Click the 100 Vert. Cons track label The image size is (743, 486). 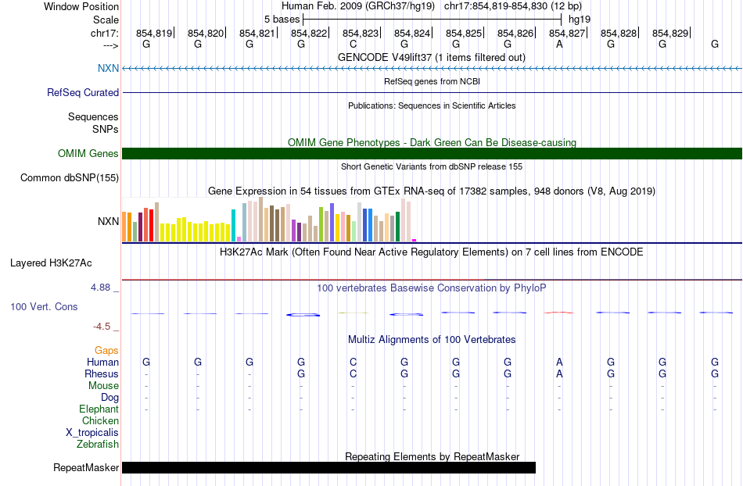[x=44, y=306]
